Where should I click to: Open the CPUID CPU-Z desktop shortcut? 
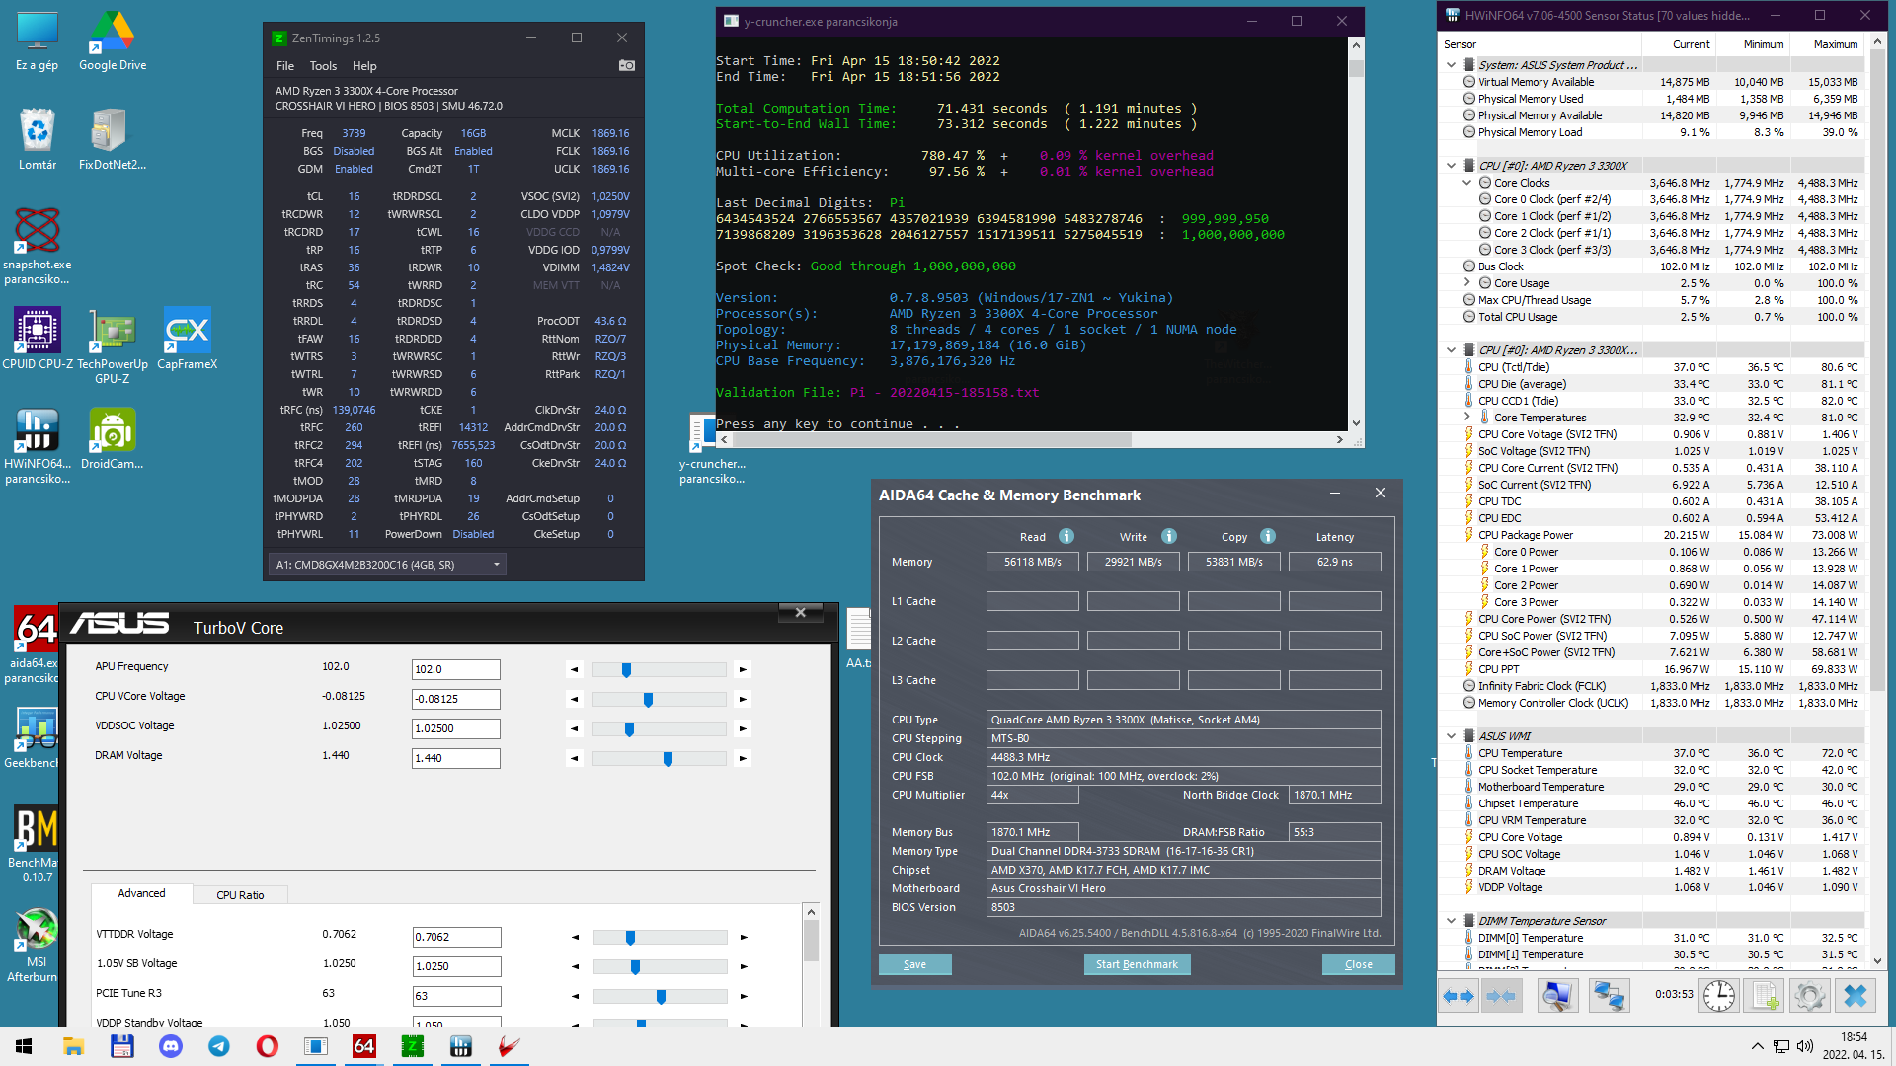point(38,339)
